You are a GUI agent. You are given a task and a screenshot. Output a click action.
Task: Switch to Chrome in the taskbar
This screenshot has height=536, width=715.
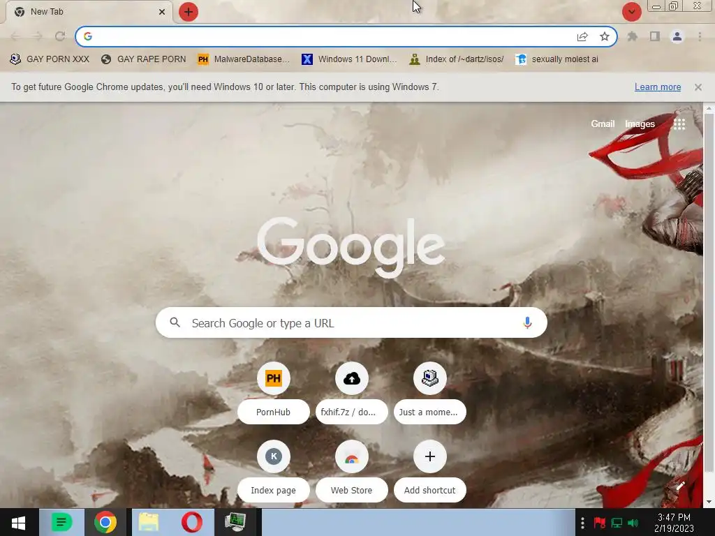pos(105,522)
